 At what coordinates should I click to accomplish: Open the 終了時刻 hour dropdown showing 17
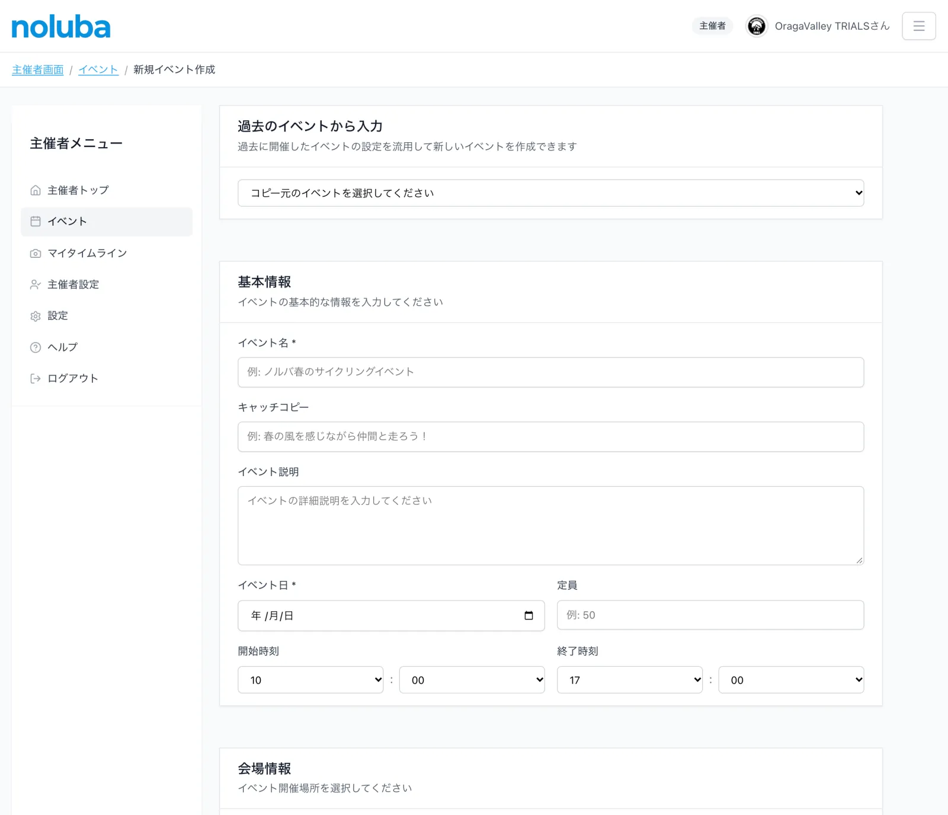pos(629,680)
